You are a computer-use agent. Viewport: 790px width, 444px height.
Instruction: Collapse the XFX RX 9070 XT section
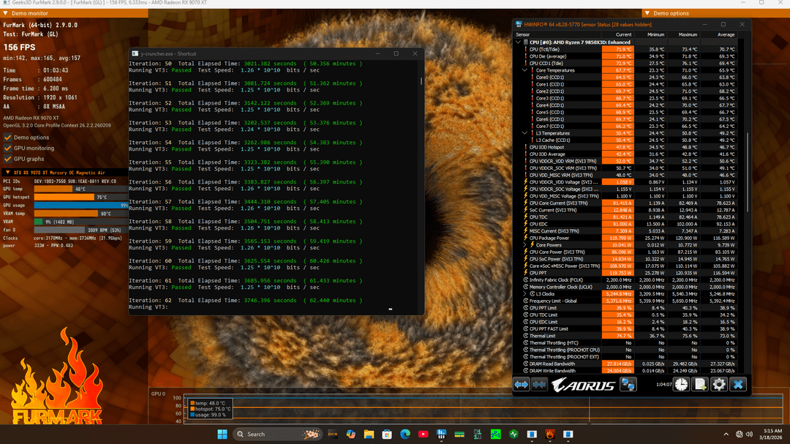[7, 172]
